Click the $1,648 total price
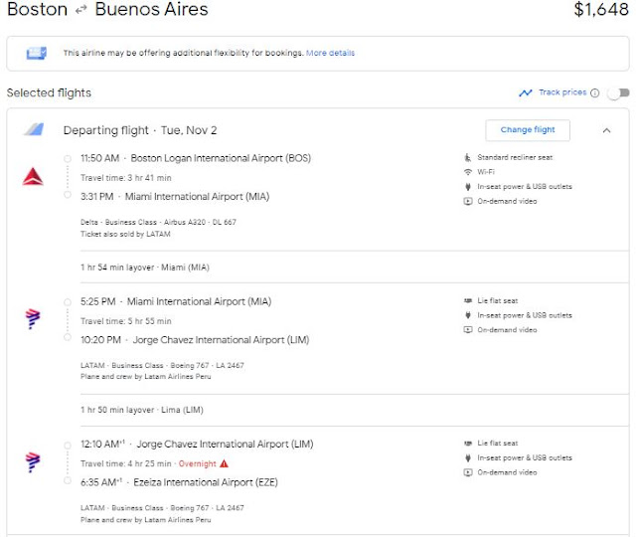This screenshot has height=537, width=636. pyautogui.click(x=601, y=11)
